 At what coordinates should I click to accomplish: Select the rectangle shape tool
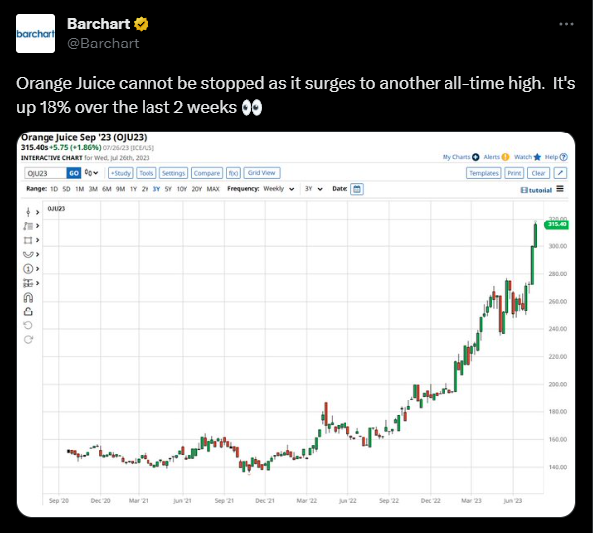click(x=28, y=240)
